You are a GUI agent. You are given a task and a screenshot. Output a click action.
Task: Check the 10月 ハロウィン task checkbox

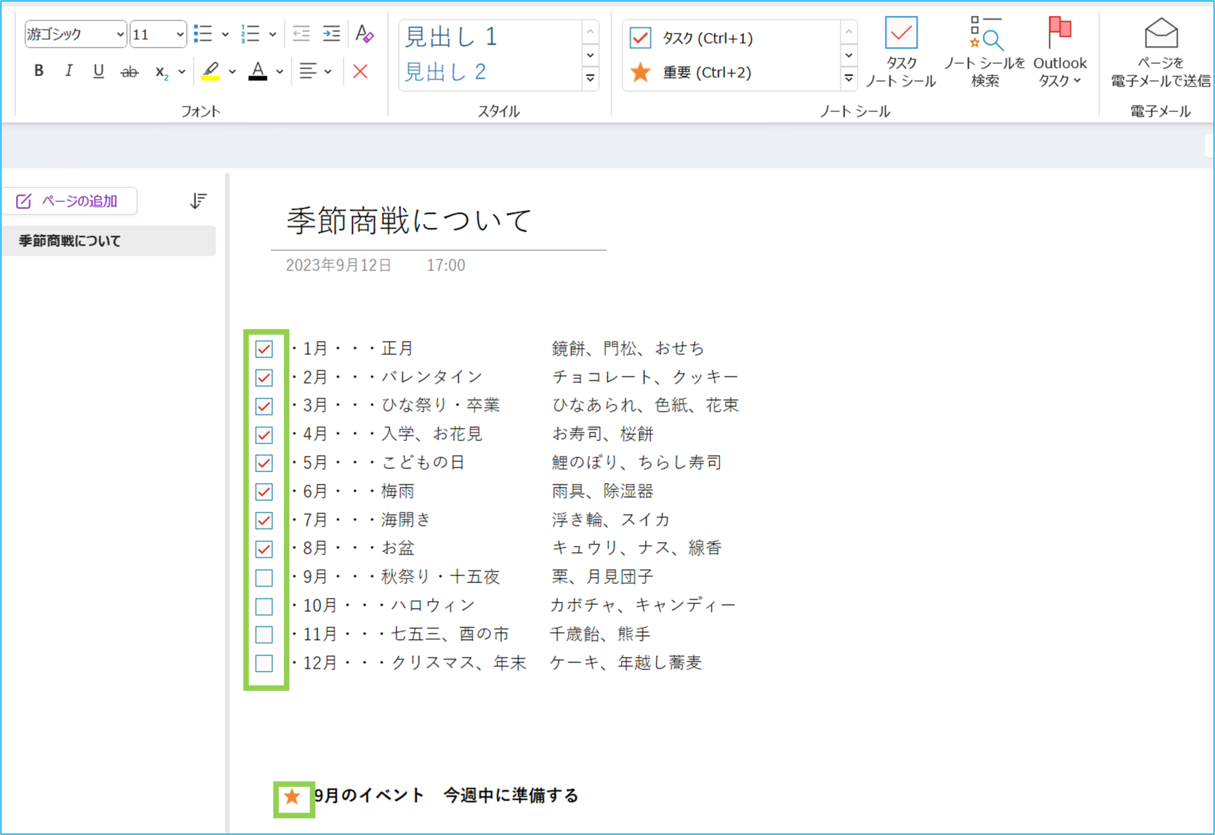click(x=264, y=606)
